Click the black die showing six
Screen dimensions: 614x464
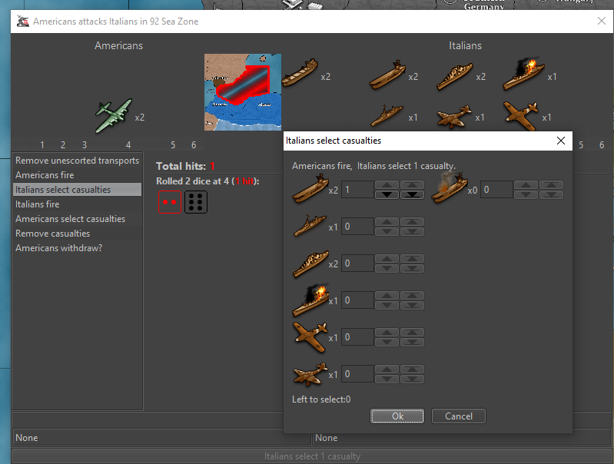(195, 202)
